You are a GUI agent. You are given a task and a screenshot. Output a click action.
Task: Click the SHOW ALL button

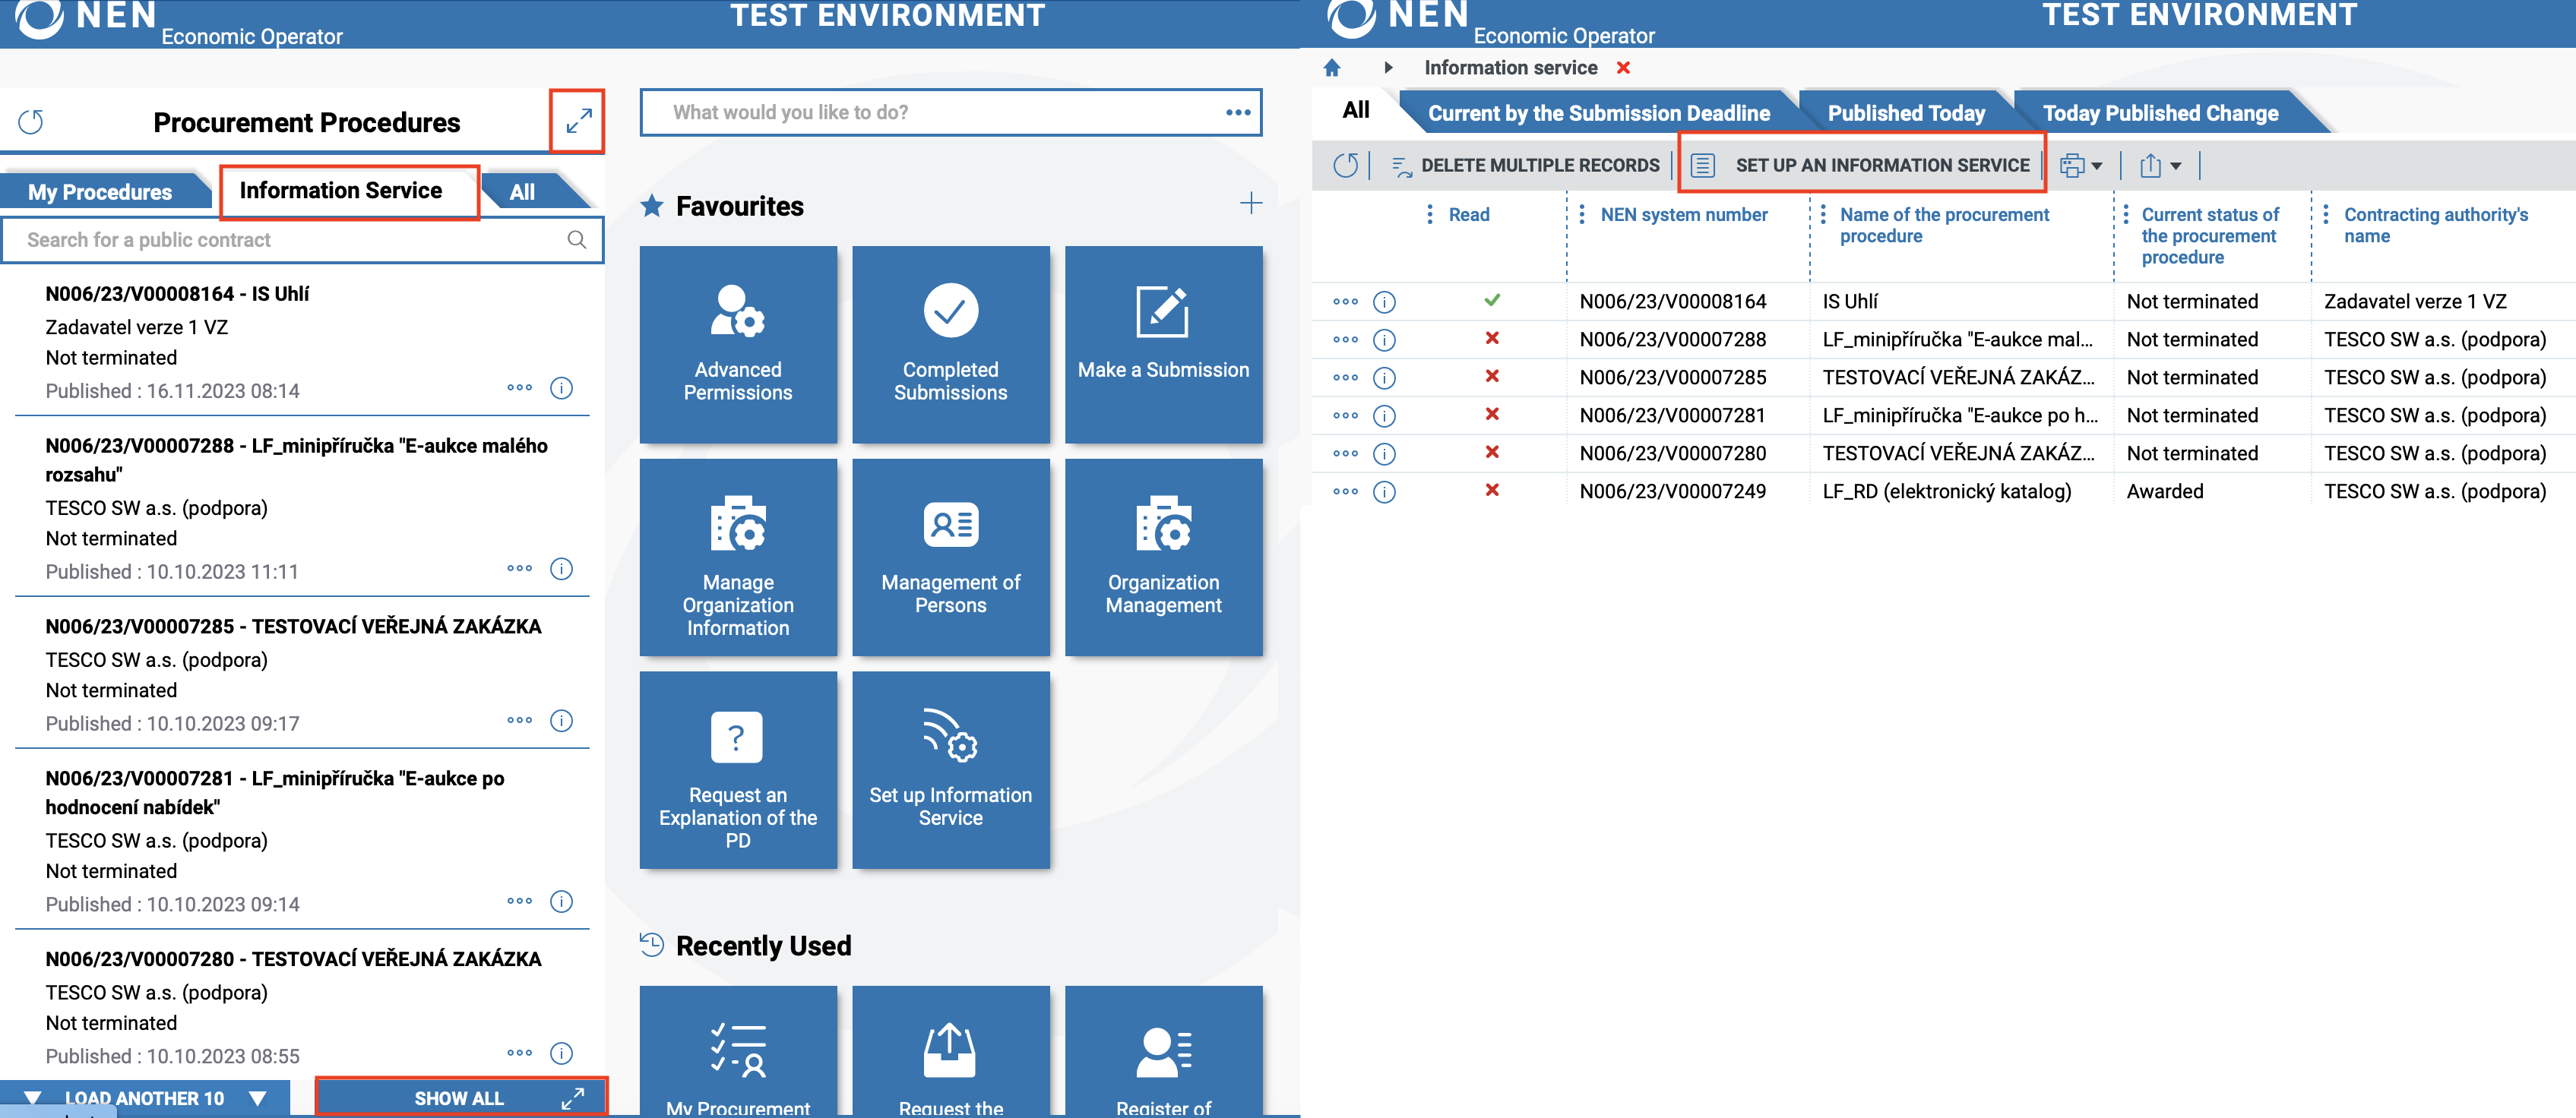tap(460, 1098)
